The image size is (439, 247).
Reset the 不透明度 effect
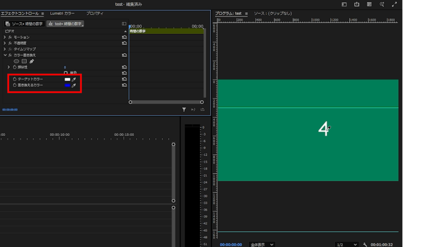point(124,43)
